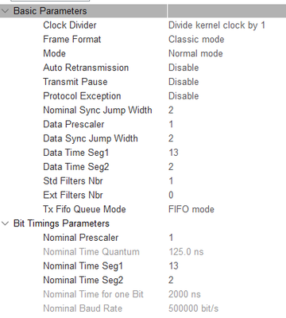Collapse the Bit Timings Parameters section
The height and width of the screenshot is (318, 286).
coord(6,223)
